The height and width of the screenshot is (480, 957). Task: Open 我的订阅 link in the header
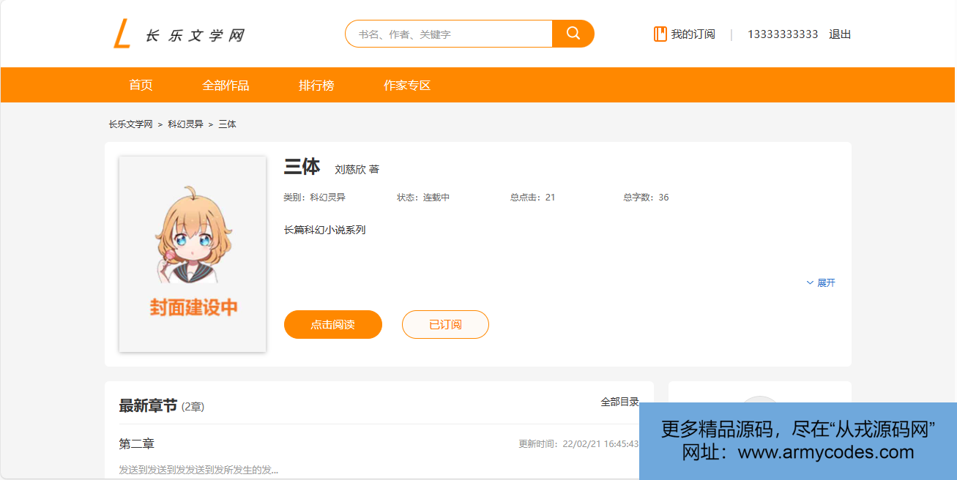(x=693, y=34)
